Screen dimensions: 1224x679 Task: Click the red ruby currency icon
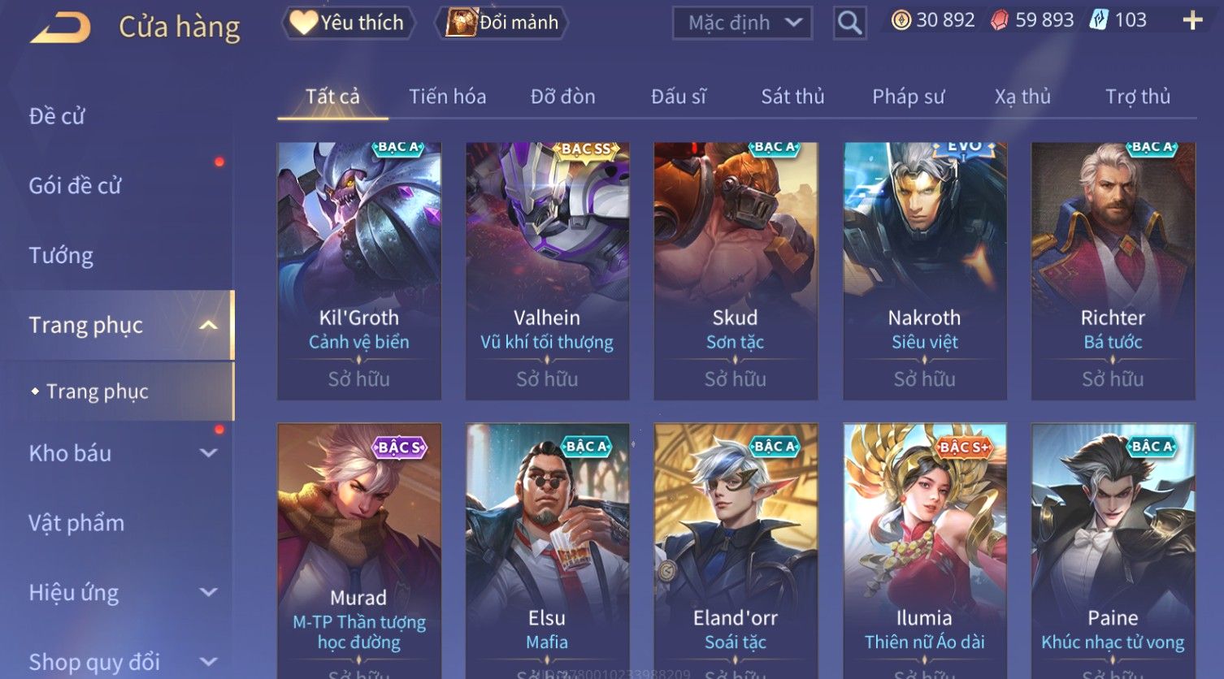click(x=1000, y=20)
